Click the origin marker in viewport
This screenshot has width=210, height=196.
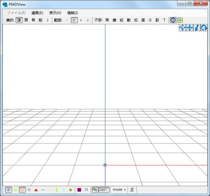click(105, 165)
